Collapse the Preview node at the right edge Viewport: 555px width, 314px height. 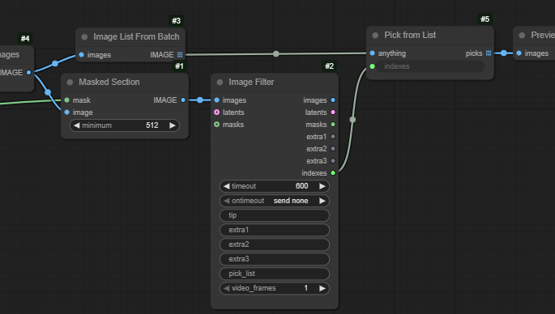point(522,35)
